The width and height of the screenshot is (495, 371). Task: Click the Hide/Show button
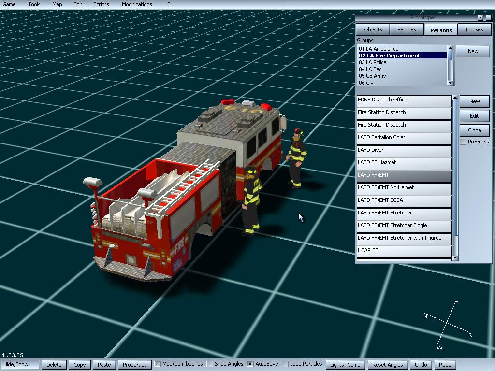click(19, 364)
